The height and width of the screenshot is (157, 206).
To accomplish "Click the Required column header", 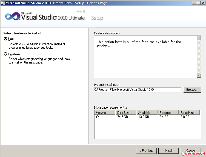I will pyautogui.click(x=168, y=113).
